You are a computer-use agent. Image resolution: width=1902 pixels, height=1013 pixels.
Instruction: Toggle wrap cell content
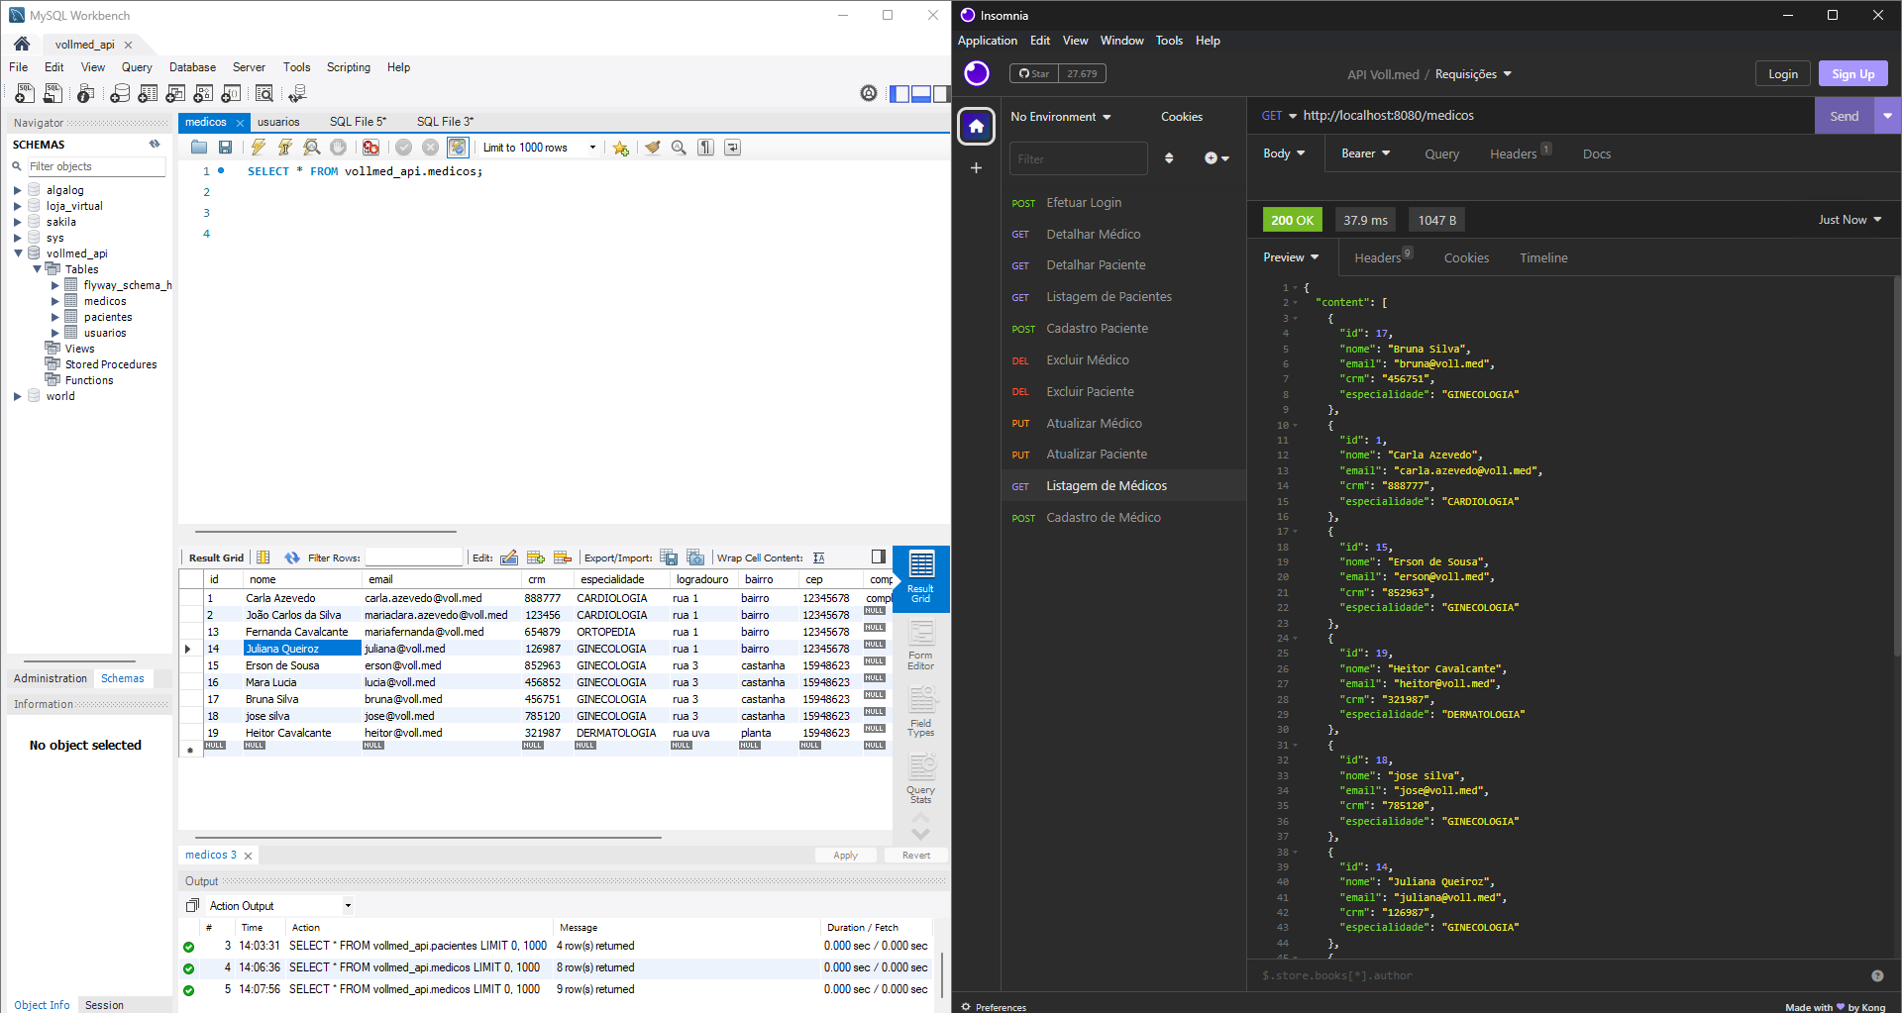click(x=818, y=557)
